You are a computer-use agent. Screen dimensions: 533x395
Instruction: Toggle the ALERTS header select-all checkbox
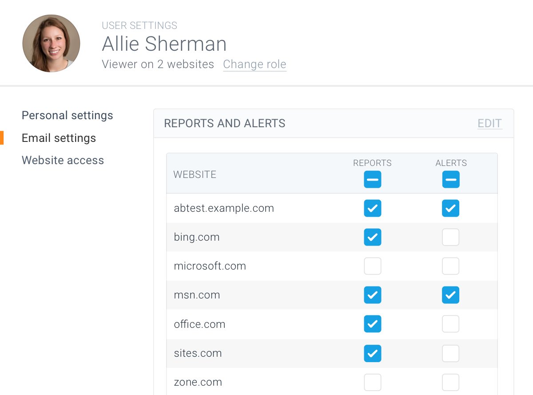pos(451,180)
